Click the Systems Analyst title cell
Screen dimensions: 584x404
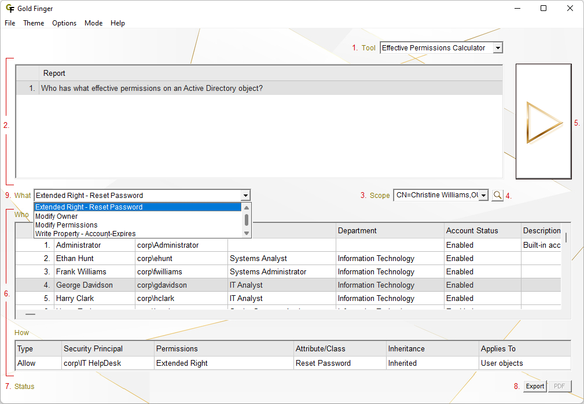(x=281, y=258)
